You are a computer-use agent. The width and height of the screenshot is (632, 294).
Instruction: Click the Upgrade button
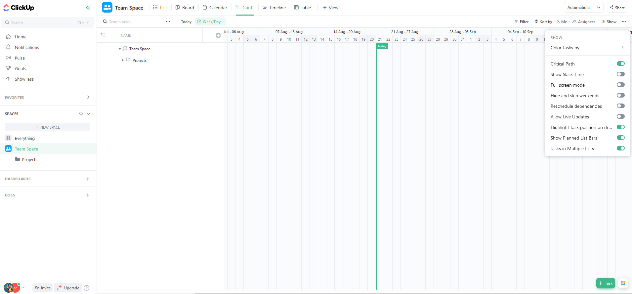(68, 288)
